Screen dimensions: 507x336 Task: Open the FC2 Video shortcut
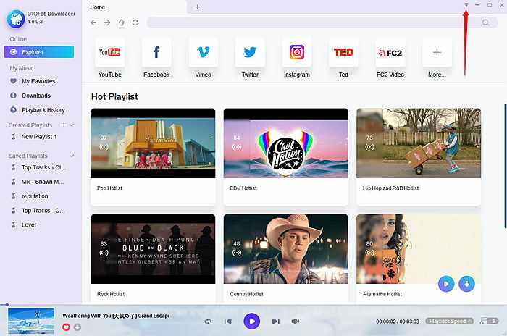[390, 53]
